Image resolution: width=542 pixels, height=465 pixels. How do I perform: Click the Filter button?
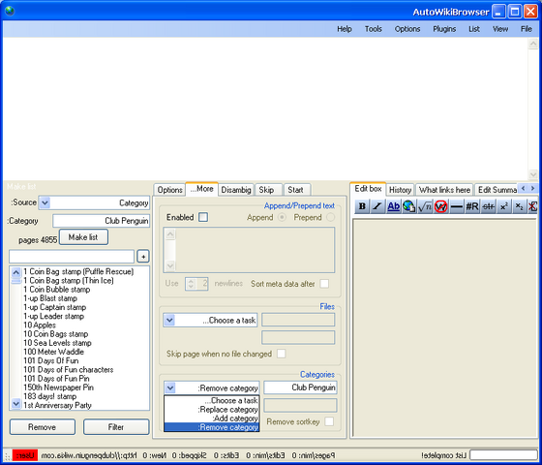pos(116,427)
